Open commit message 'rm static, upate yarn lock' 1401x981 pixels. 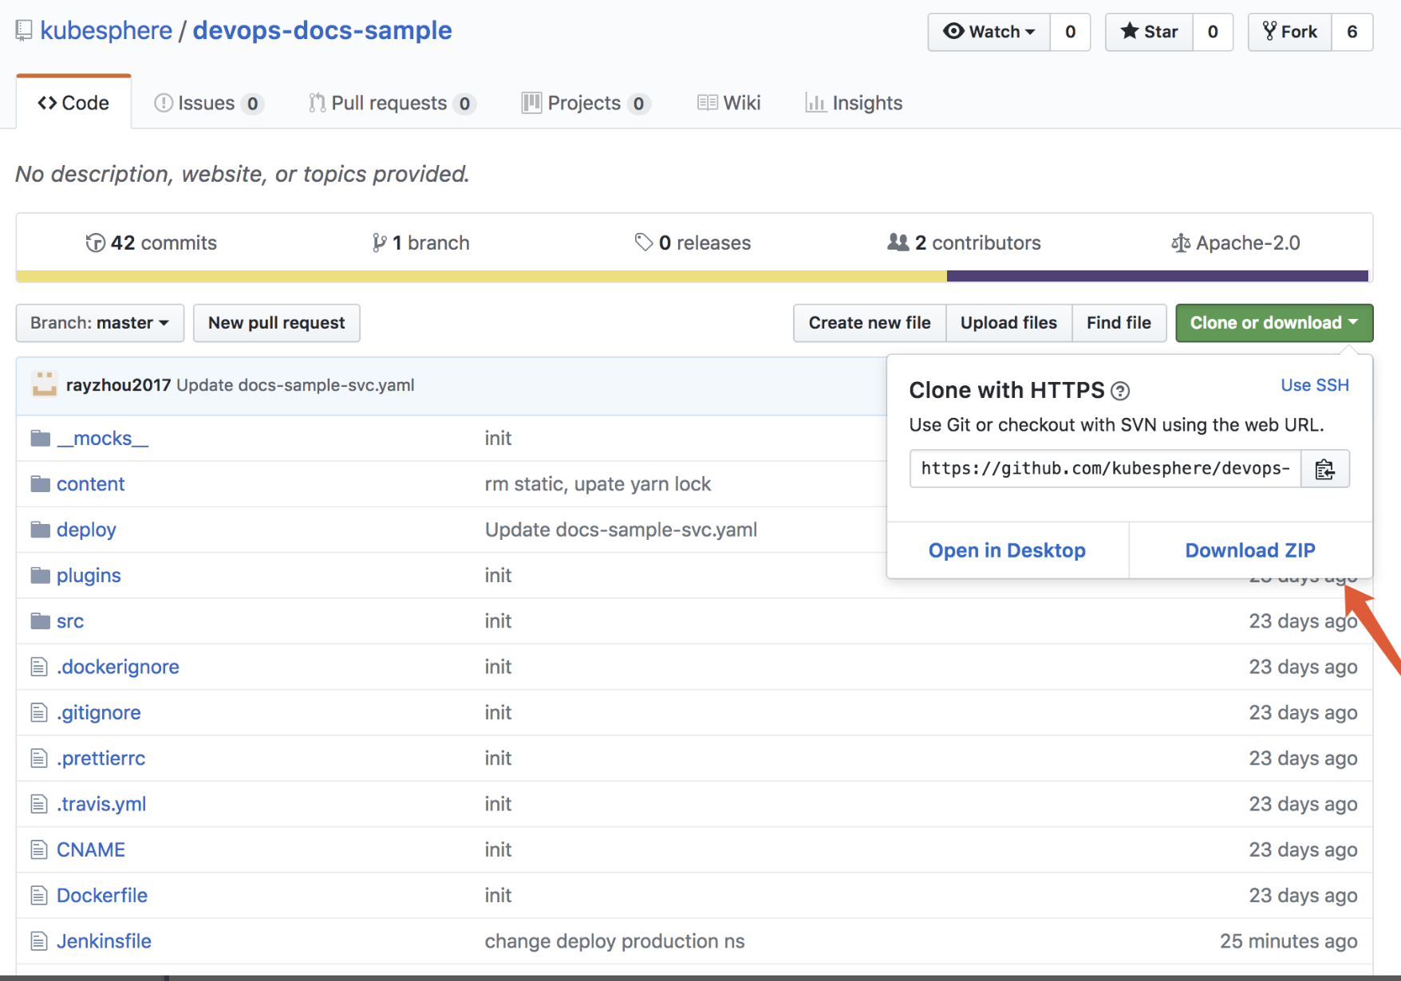pos(598,484)
